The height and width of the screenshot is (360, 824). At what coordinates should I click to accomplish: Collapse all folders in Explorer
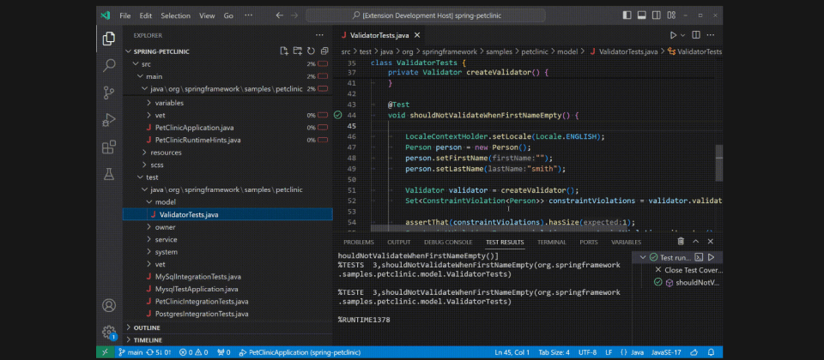pyautogui.click(x=324, y=51)
